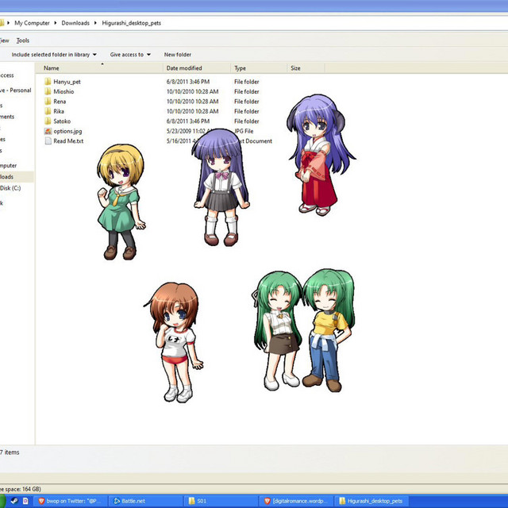The height and width of the screenshot is (508, 508).
Task: Click the Steam icon in the taskbar
Action: tap(14, 501)
